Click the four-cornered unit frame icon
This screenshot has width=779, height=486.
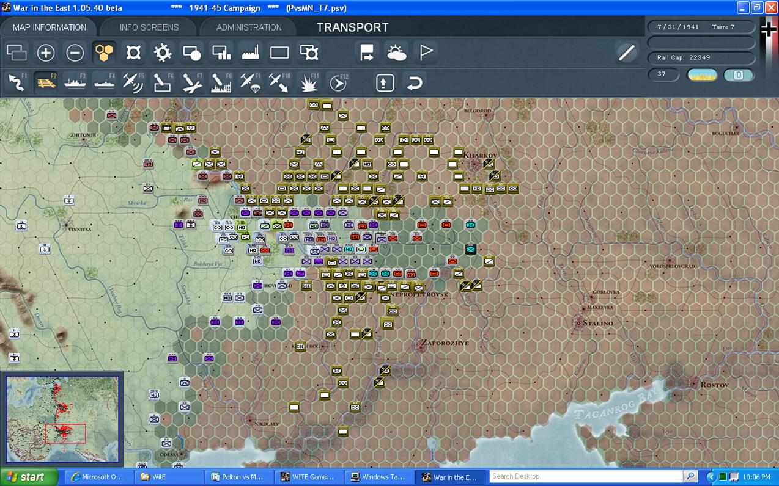pos(133,53)
